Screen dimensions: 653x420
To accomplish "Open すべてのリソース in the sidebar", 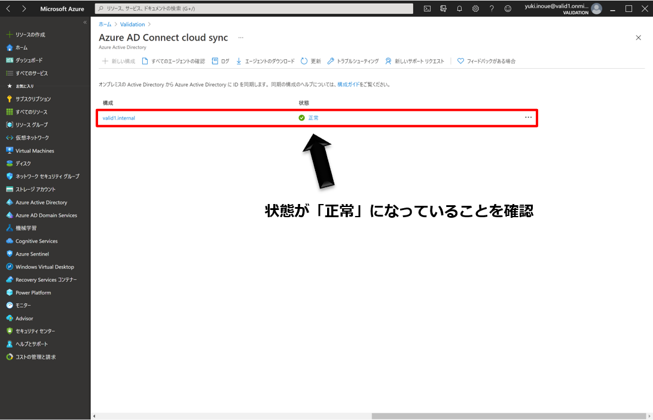I will (x=27, y=112).
